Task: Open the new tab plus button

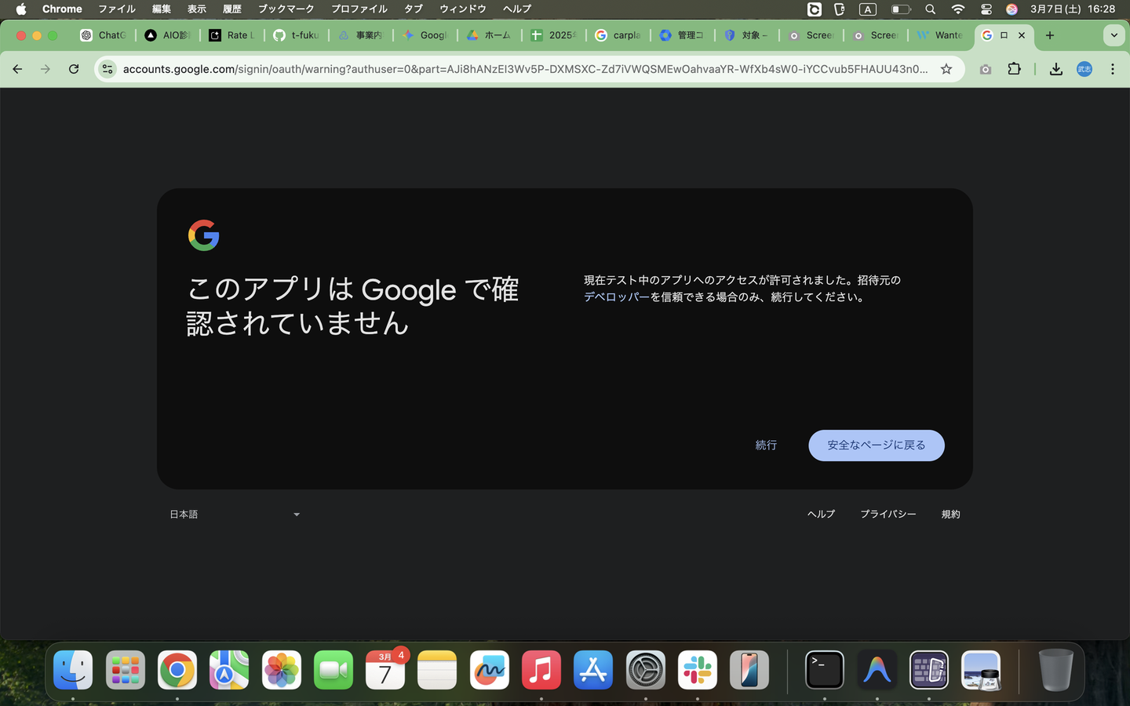Action: click(1050, 35)
